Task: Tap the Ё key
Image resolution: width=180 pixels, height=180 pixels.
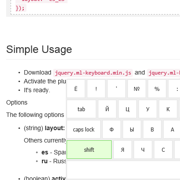Action: 76,89
